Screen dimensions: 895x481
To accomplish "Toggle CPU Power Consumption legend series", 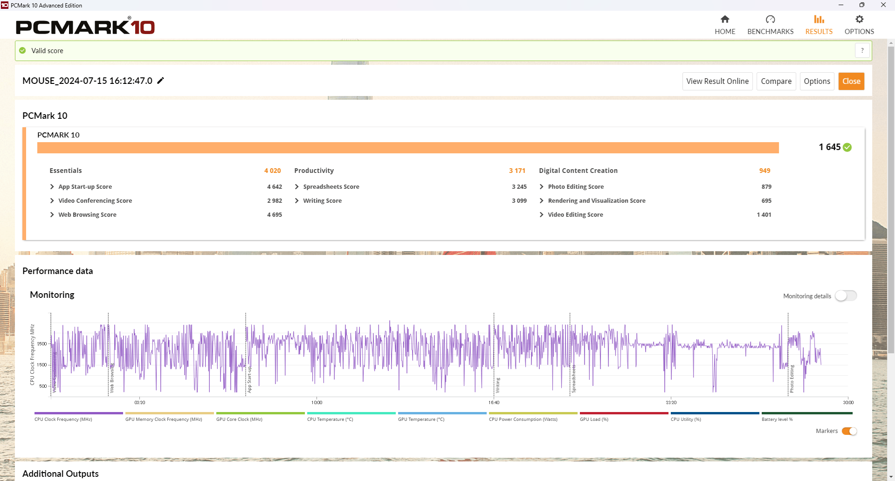I will click(533, 416).
